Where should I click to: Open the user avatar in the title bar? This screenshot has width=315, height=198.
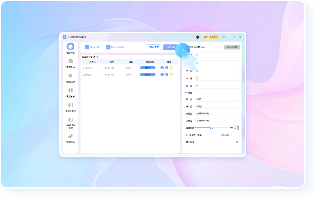point(197,37)
